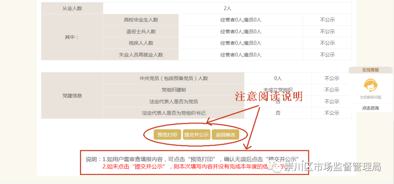Click the 从业人数 value 2人
Viewport: 394px width, 184px height.
pos(227,8)
